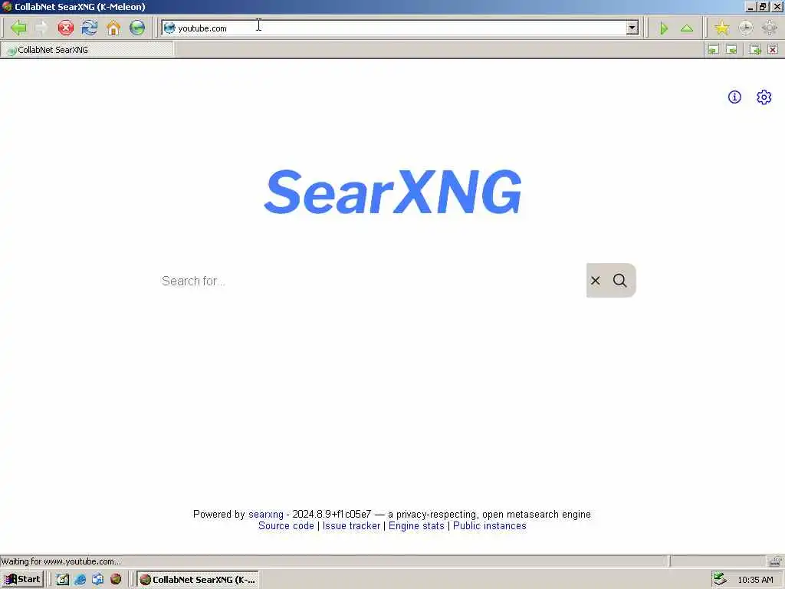Focus the "Search for..." input
Viewport: 785px width, 589px height.
[x=370, y=281]
